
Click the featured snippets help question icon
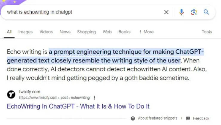tap(133, 118)
